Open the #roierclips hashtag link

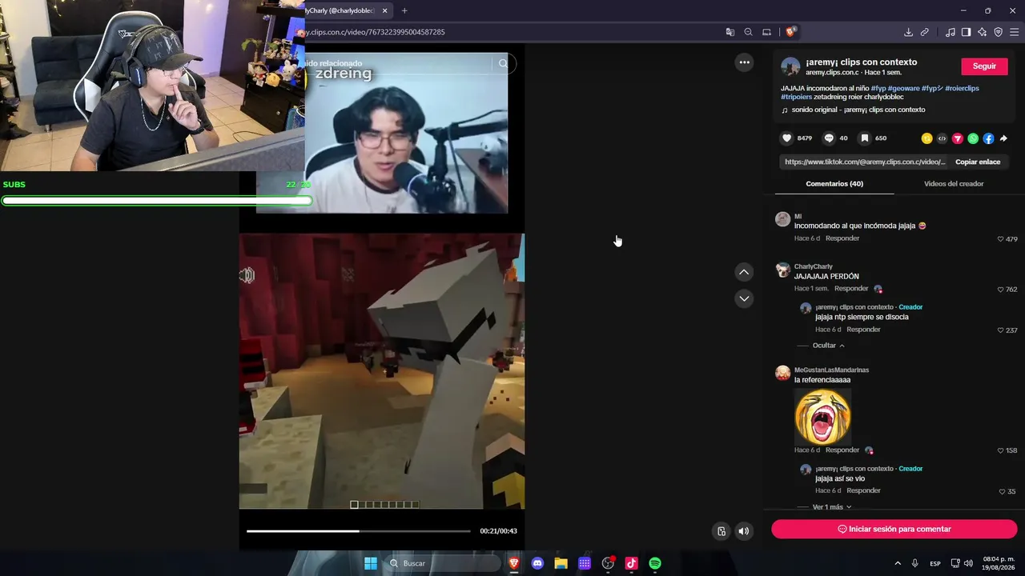pyautogui.click(x=962, y=88)
